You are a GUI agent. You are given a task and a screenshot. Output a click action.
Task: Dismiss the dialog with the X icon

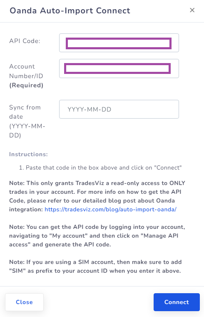tap(192, 10)
